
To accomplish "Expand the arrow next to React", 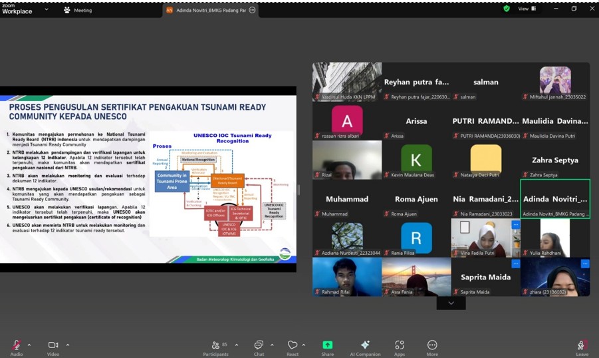I will pyautogui.click(x=304, y=345).
